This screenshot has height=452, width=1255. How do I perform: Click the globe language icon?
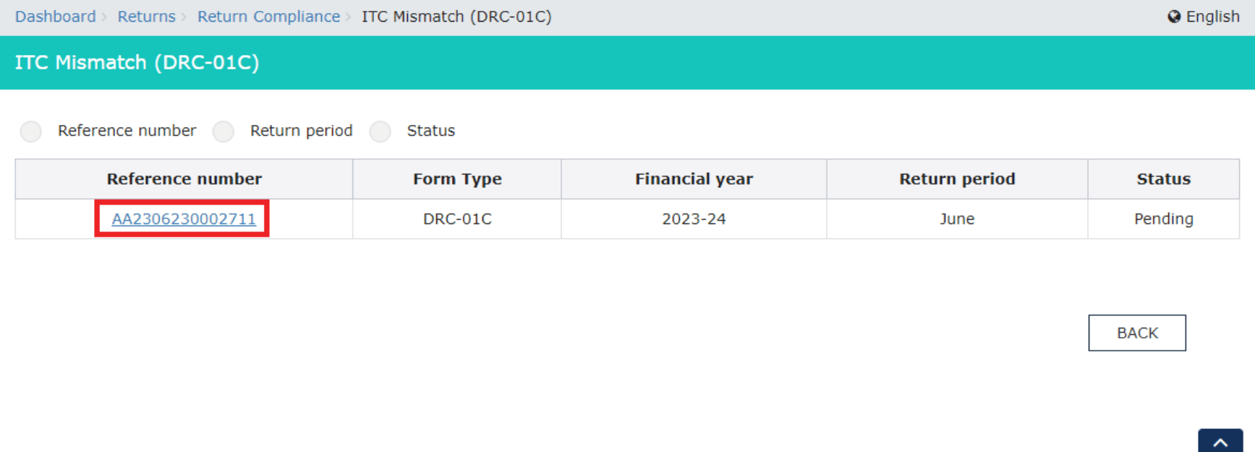tap(1173, 17)
